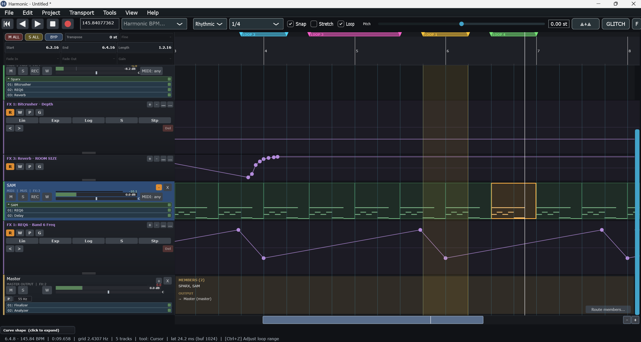Screen dimensions: 641x342
Task: Open the Edit menu
Action: (28, 13)
